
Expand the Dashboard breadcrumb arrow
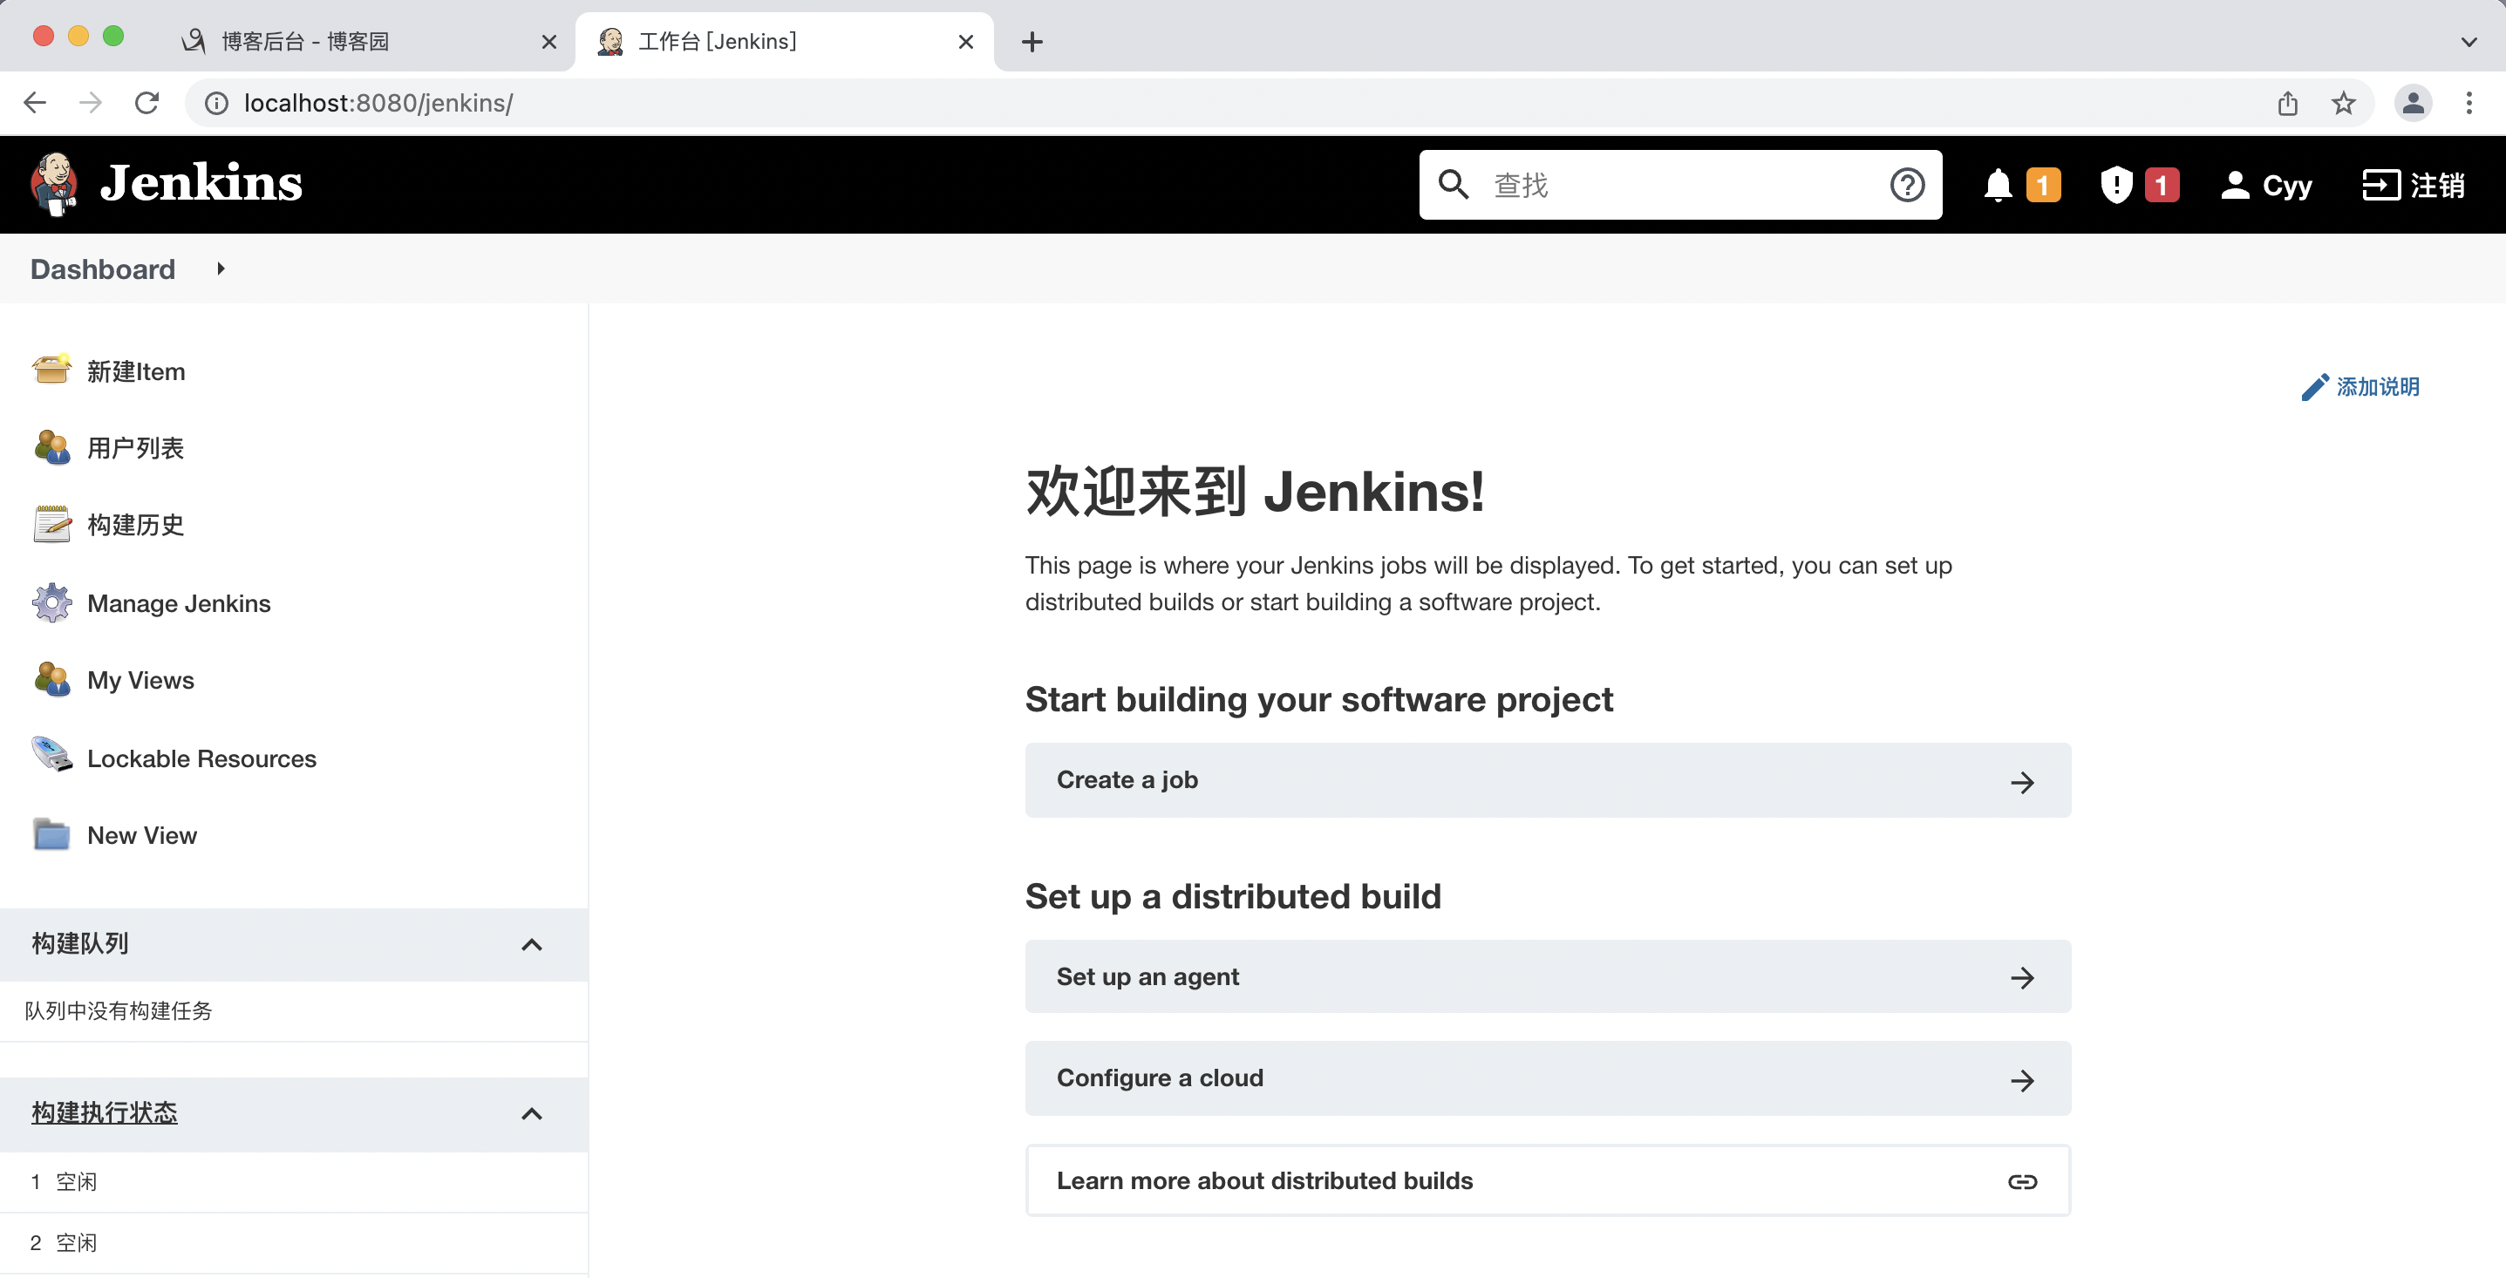pyautogui.click(x=221, y=269)
